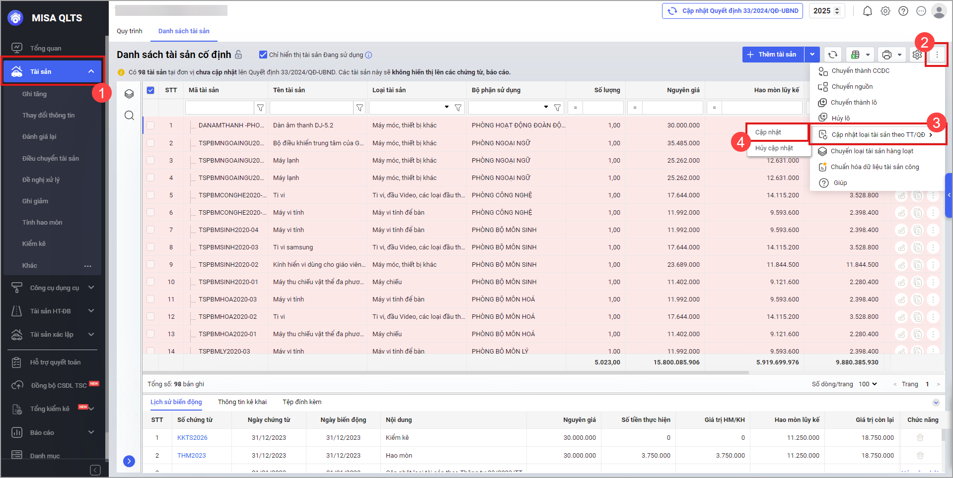The image size is (953, 478).
Task: Open the 'Thêm tài sản' dropdown arrow
Action: (812, 55)
